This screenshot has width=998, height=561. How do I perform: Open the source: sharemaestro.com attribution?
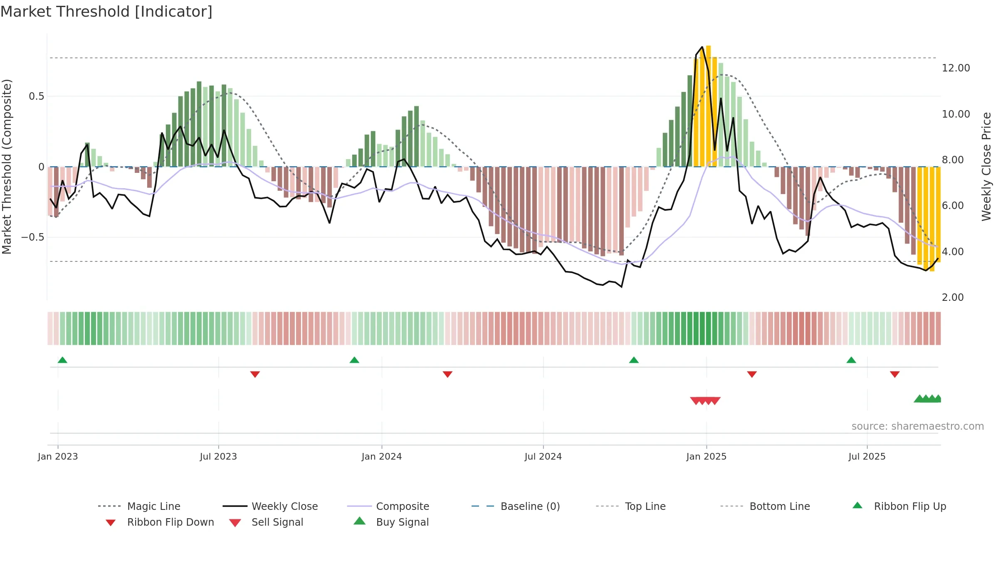click(x=918, y=426)
